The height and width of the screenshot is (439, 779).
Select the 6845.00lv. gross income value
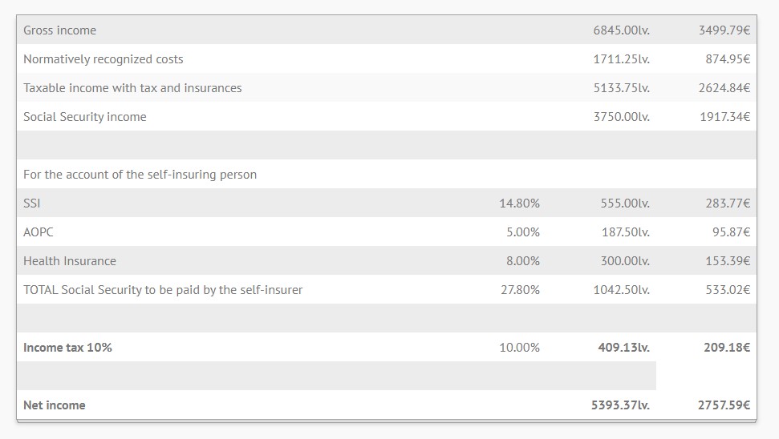pyautogui.click(x=621, y=30)
